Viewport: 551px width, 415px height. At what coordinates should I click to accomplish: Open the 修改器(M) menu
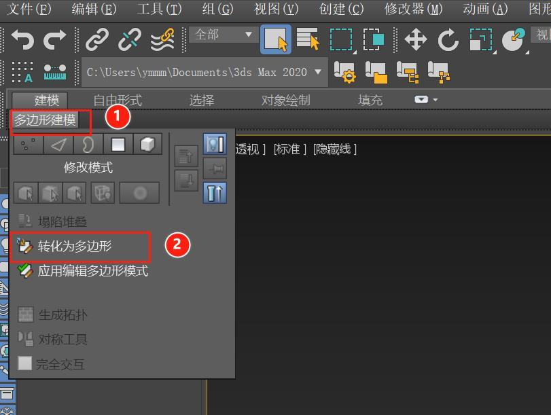click(x=413, y=9)
